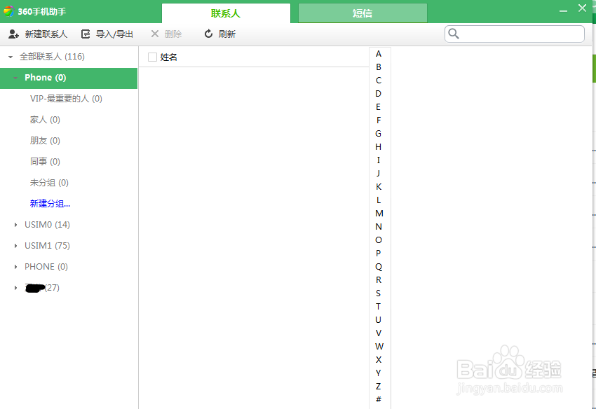596x409 pixels.
Task: Jump to # in alphabet index
Action: click(379, 399)
